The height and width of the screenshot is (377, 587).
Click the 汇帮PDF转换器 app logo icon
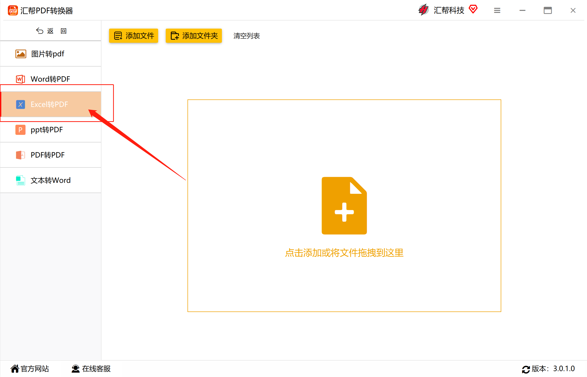click(x=13, y=10)
